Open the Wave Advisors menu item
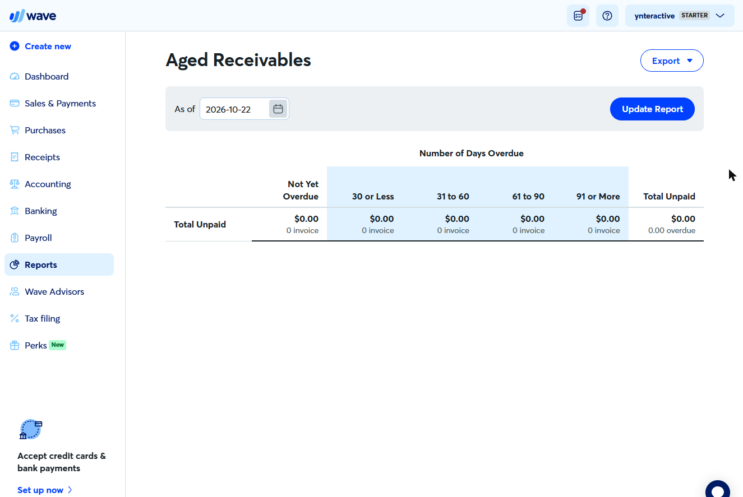Image resolution: width=743 pixels, height=497 pixels. pos(59,292)
